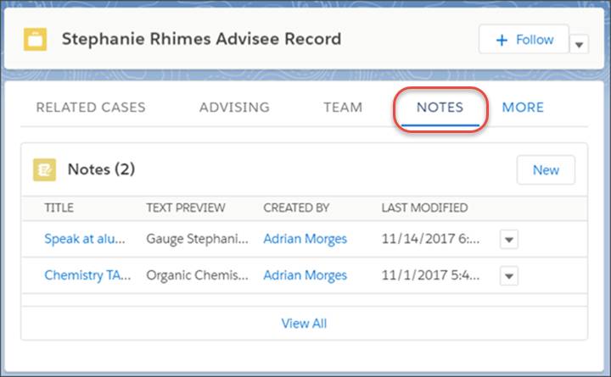This screenshot has height=377, width=611.
Task: Click the Follow button
Action: (x=524, y=39)
